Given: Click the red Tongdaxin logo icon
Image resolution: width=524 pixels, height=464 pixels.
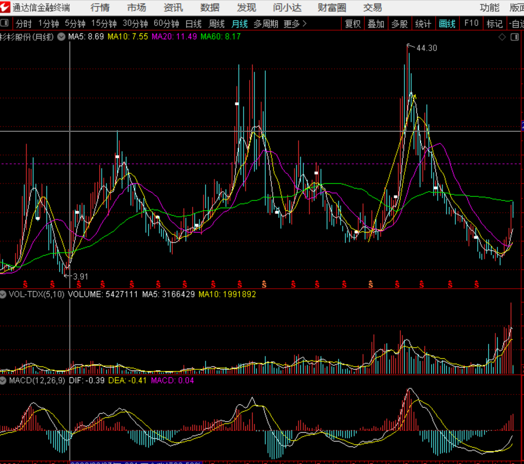Looking at the screenshot, I should [x=5, y=8].
